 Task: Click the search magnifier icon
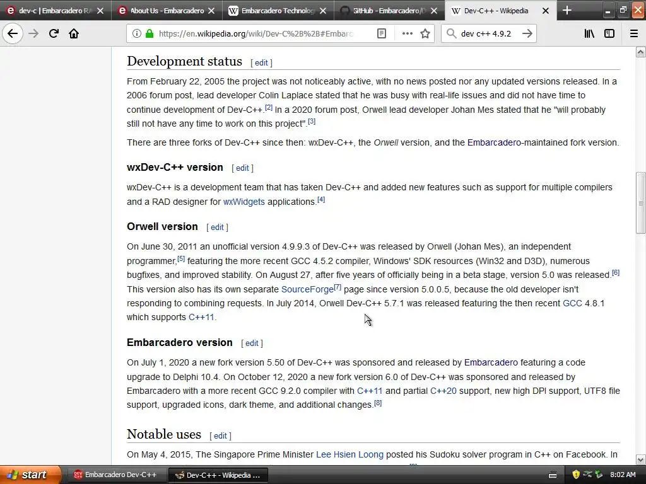tap(452, 33)
